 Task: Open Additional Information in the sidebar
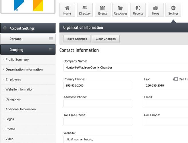(x=28, y=109)
